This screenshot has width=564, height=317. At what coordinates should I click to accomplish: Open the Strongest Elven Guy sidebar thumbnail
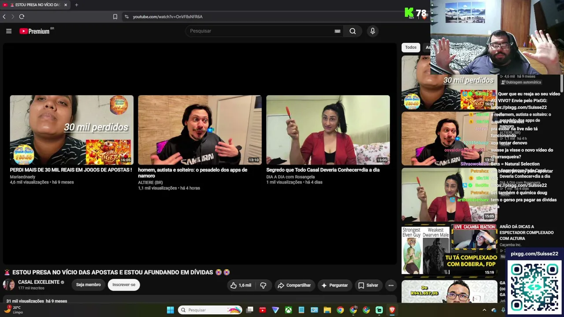click(449, 251)
